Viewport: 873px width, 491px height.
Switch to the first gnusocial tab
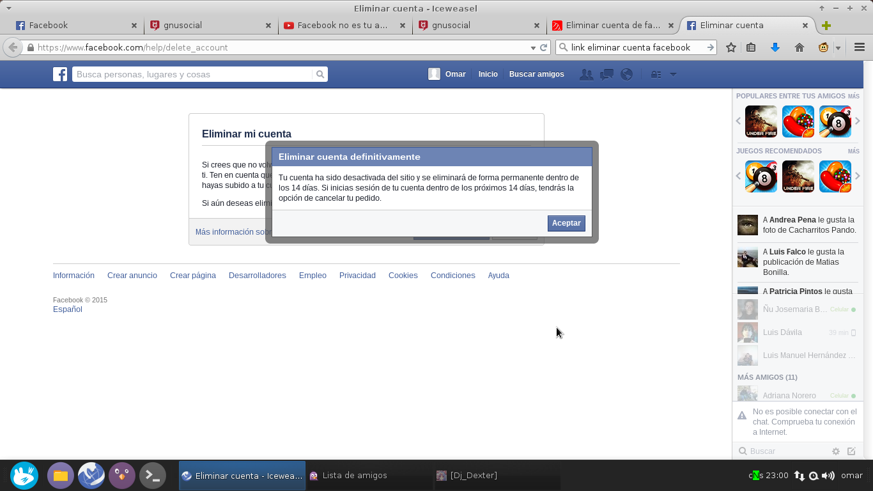(210, 26)
